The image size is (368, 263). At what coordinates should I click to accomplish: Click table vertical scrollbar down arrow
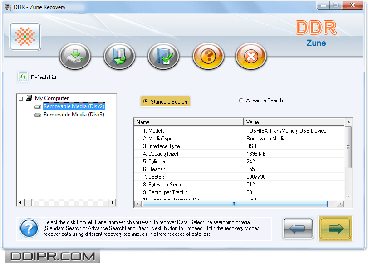tap(348, 196)
